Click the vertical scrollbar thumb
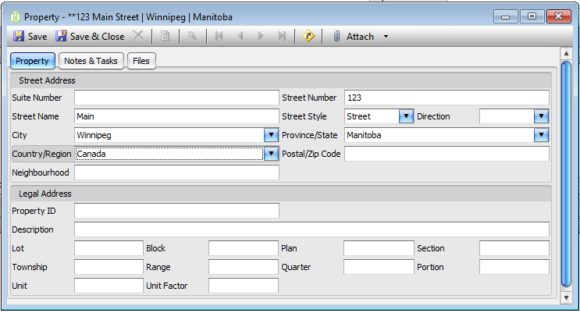The height and width of the screenshot is (313, 580). (566, 174)
